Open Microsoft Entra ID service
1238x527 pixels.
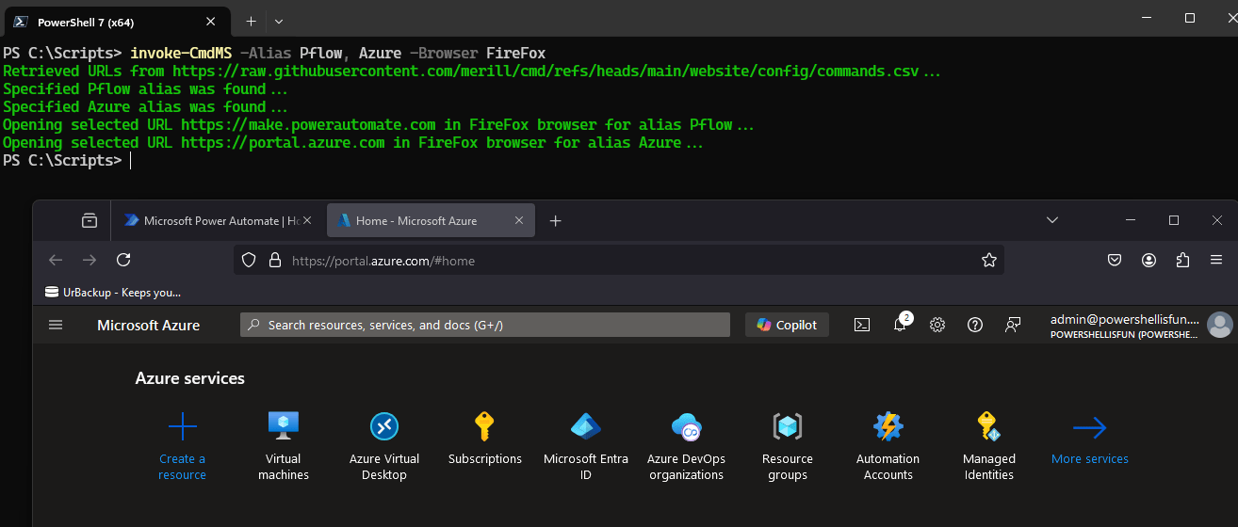[586, 446]
